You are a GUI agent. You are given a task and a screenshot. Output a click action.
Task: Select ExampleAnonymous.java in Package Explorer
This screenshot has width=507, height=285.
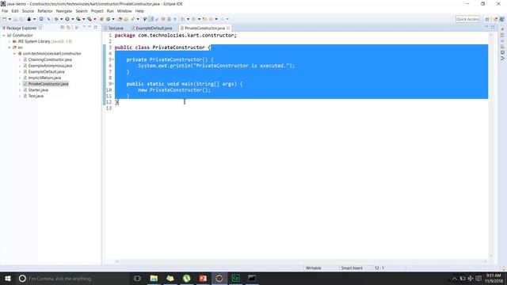(50, 66)
